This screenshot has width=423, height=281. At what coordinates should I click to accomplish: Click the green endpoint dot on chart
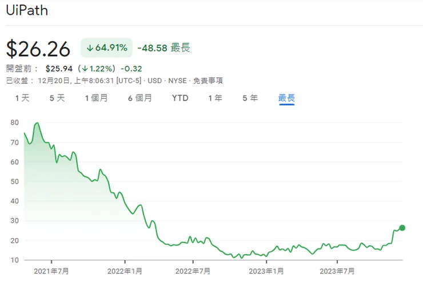[402, 228]
